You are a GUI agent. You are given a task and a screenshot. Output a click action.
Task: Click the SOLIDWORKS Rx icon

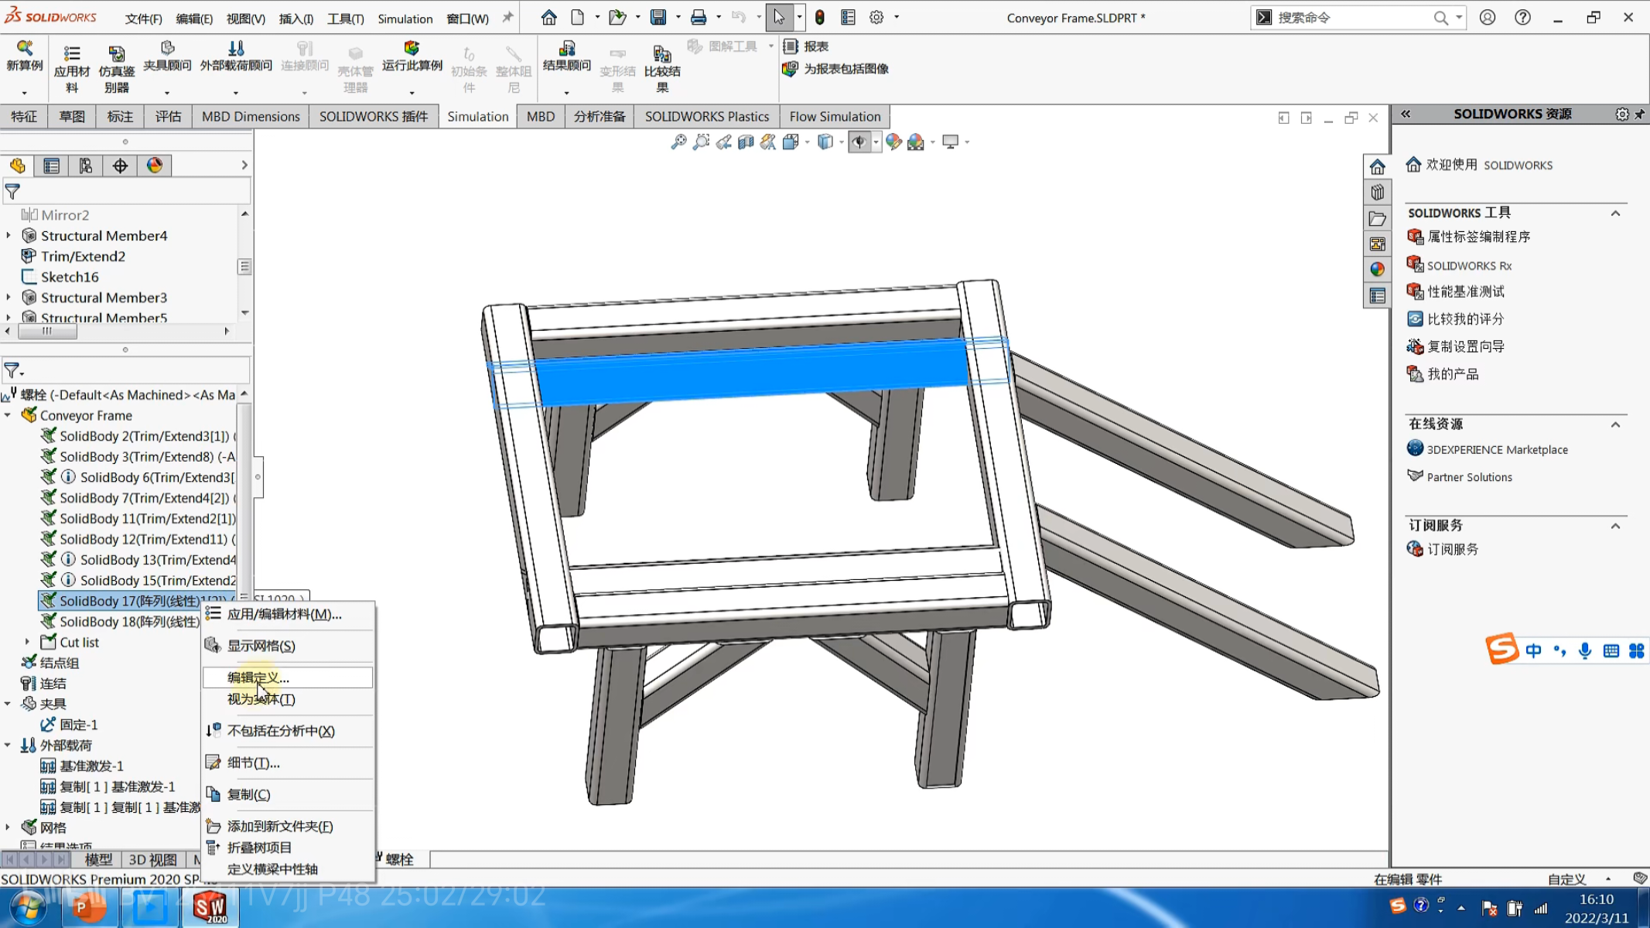pyautogui.click(x=1415, y=264)
